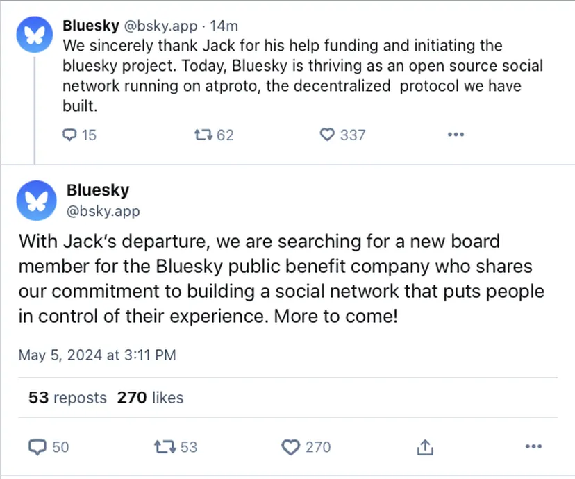Click the May 5, 2024 at 3:11 PM timestamp
Screen dimensions: 575x479
pyautogui.click(x=97, y=355)
